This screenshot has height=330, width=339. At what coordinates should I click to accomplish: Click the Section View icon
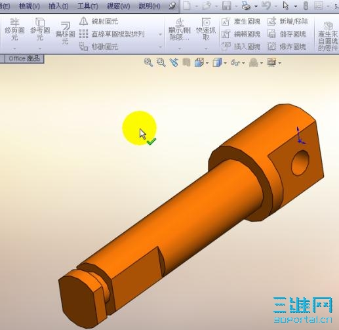pyautogui.click(x=186, y=62)
